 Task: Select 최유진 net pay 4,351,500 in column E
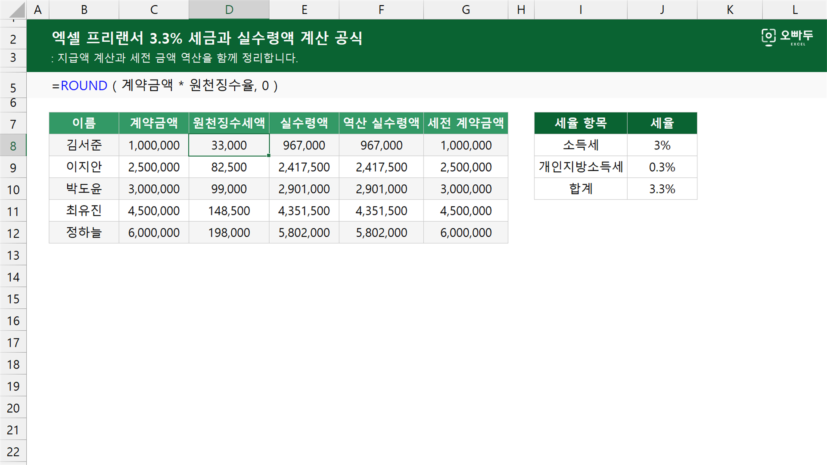[304, 211]
